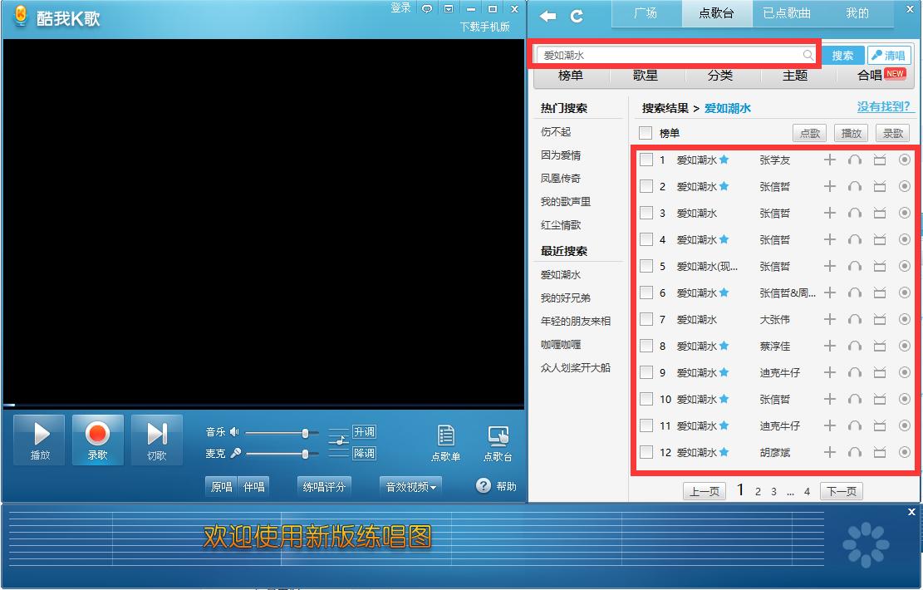The image size is (923, 590).
Task: Select checkbox for 爱如潮水(现... row 5
Action: point(646,266)
